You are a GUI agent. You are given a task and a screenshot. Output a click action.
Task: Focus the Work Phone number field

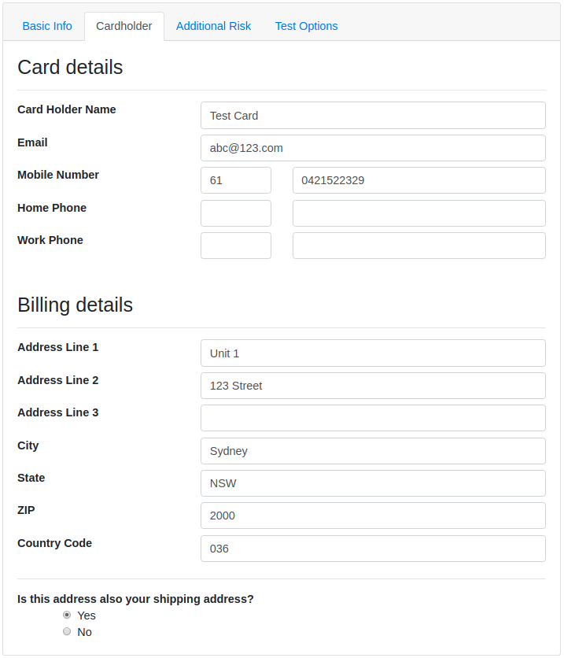point(418,246)
